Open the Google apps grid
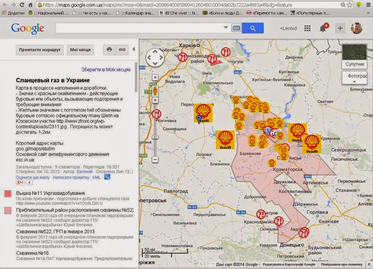Viewport: 373px width, 269px height. click(x=307, y=28)
